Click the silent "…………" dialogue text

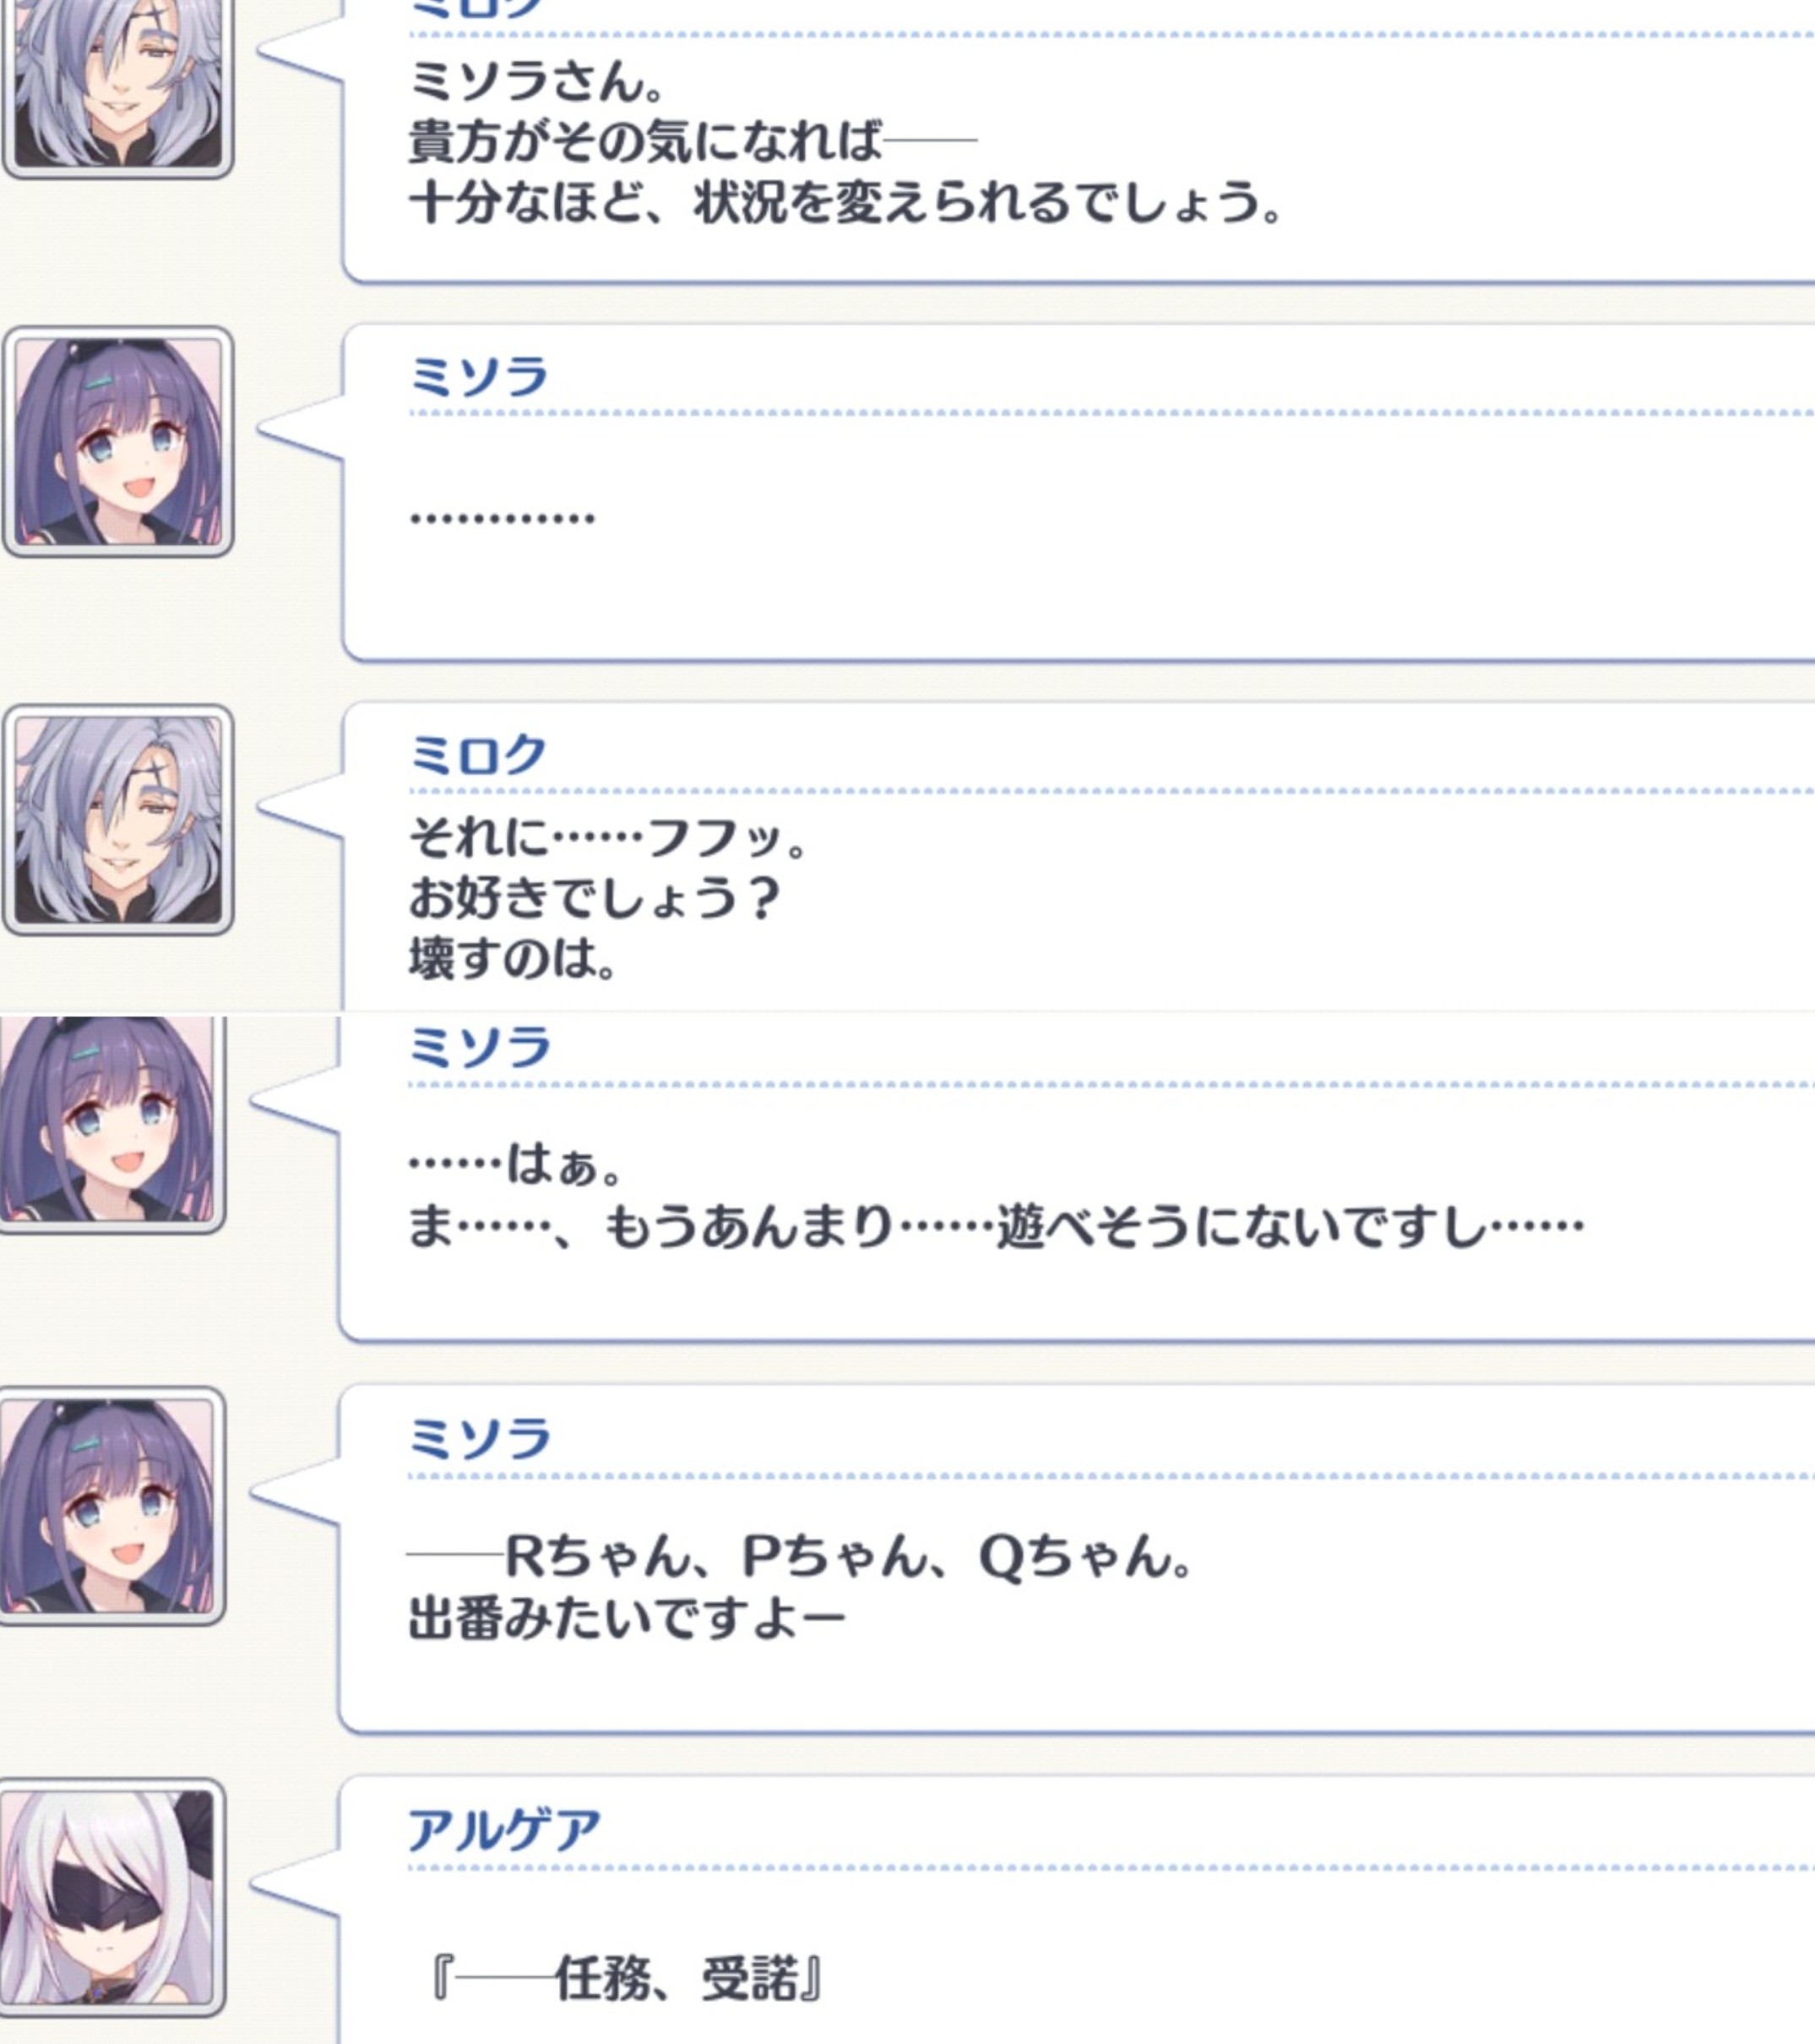point(503,518)
